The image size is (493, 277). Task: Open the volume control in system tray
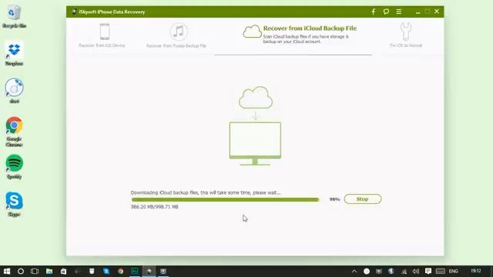tap(416, 271)
